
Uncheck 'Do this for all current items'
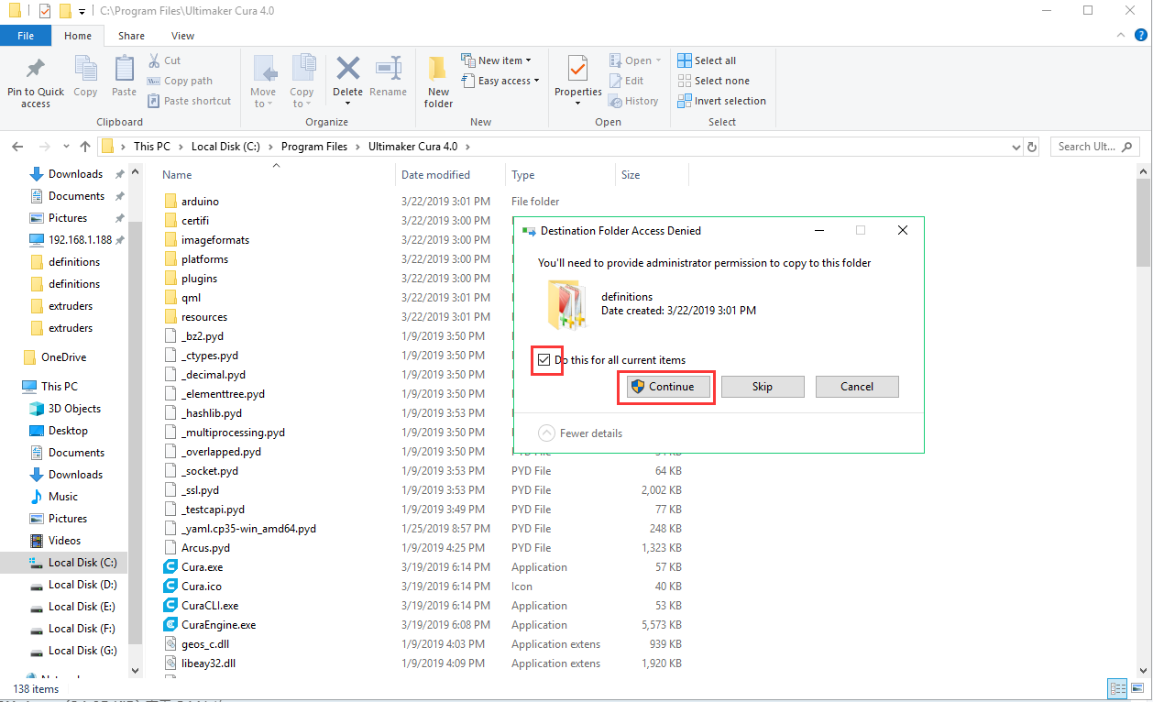(544, 360)
